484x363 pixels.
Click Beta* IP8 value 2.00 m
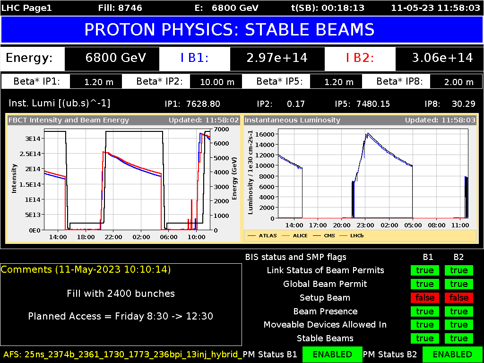click(456, 82)
